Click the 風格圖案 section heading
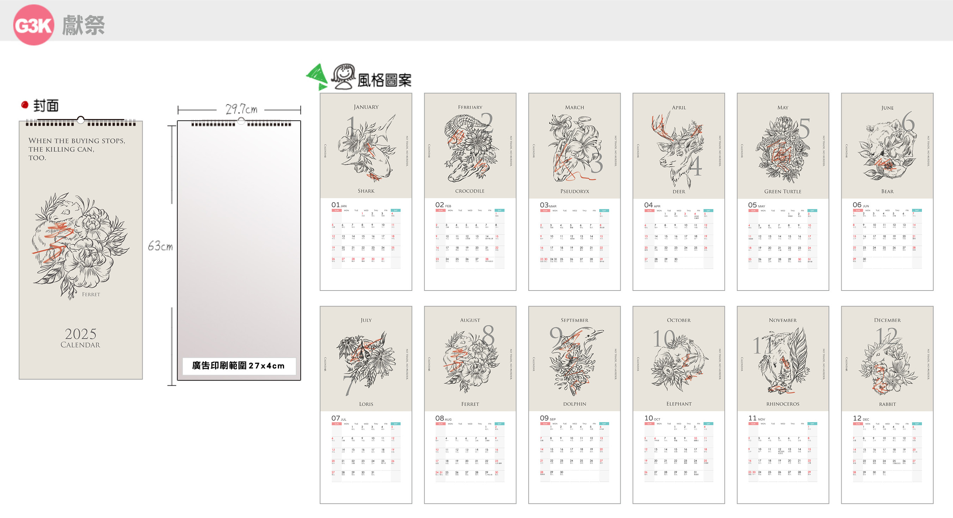The image size is (953, 518). [385, 80]
